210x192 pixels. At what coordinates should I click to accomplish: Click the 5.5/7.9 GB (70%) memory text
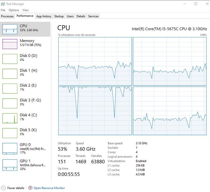click(30, 45)
